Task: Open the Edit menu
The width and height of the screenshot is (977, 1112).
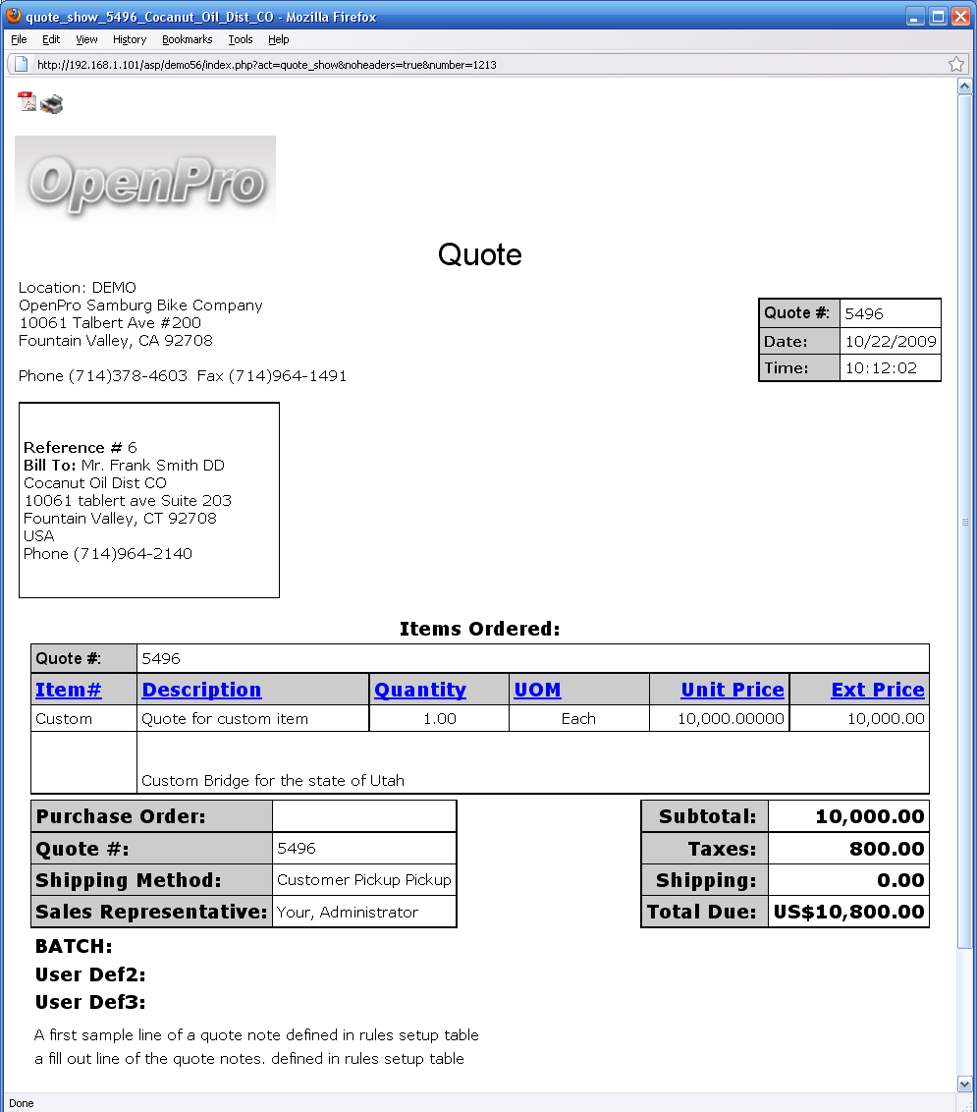Action: 51,39
